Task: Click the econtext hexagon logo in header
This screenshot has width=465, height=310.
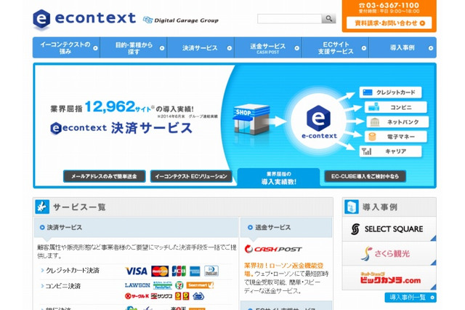Action: coord(41,19)
